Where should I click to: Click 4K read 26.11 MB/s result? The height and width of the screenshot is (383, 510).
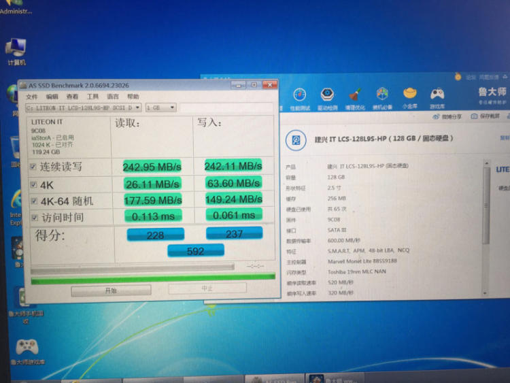[x=152, y=184]
